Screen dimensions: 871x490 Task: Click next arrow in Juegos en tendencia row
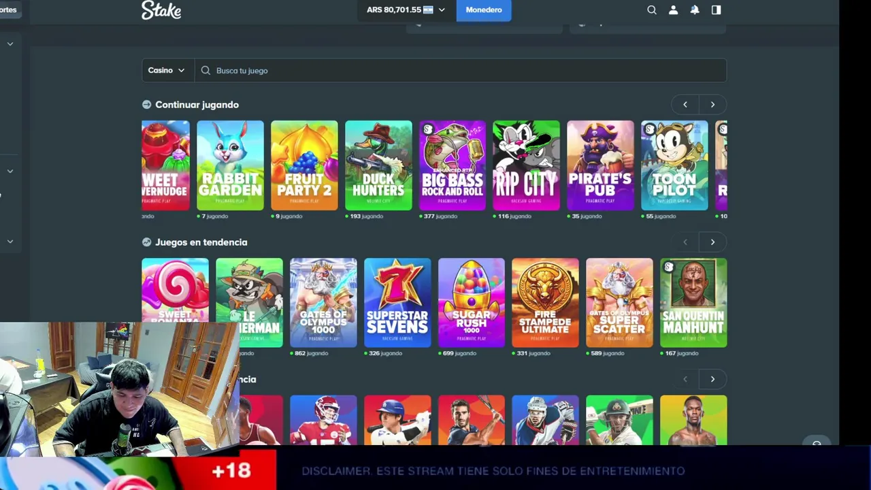pyautogui.click(x=712, y=242)
